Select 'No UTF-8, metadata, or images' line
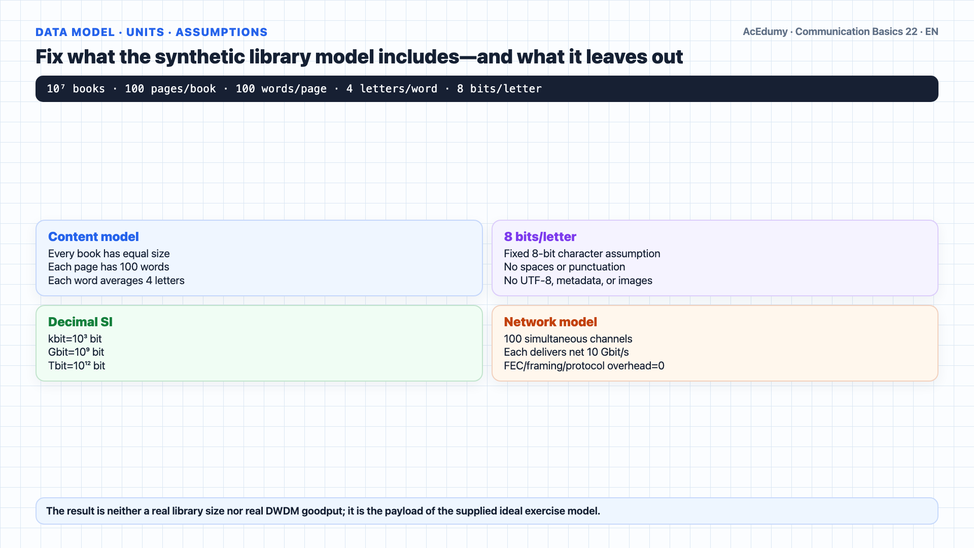This screenshot has width=974, height=548. 578,281
